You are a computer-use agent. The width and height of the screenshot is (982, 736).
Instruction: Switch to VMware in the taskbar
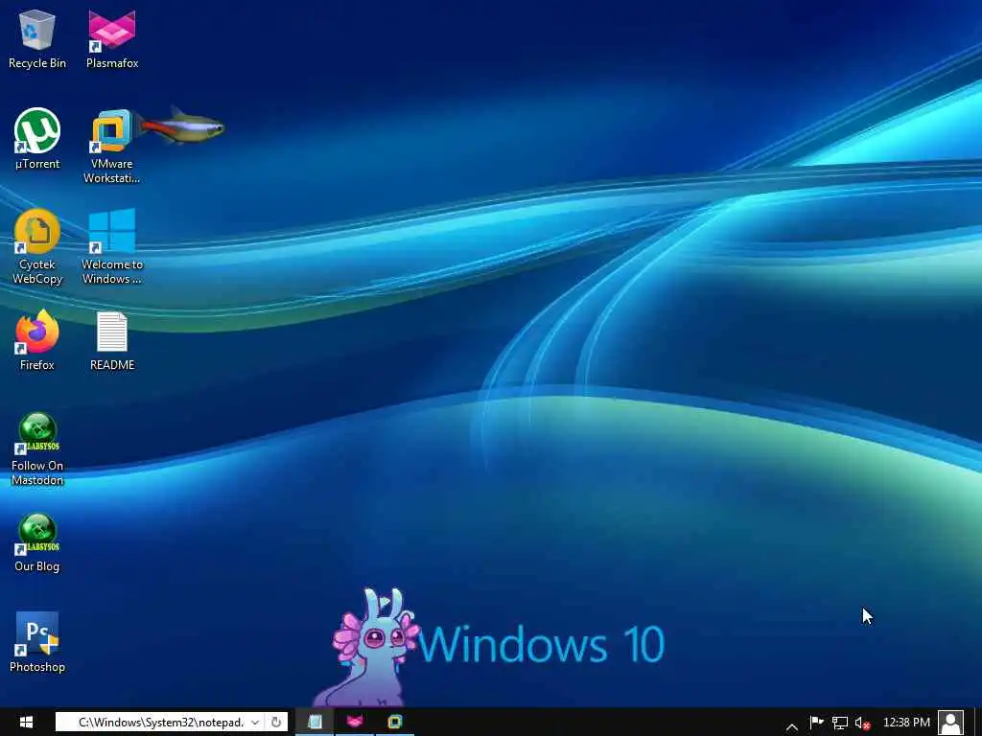coord(394,722)
